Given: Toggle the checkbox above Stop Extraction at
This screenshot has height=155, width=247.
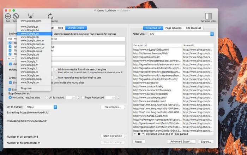Looking at the screenshot, I should click(10, 90).
